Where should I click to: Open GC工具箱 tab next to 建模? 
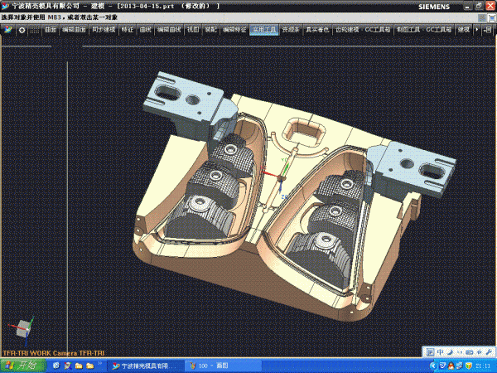pos(439,30)
